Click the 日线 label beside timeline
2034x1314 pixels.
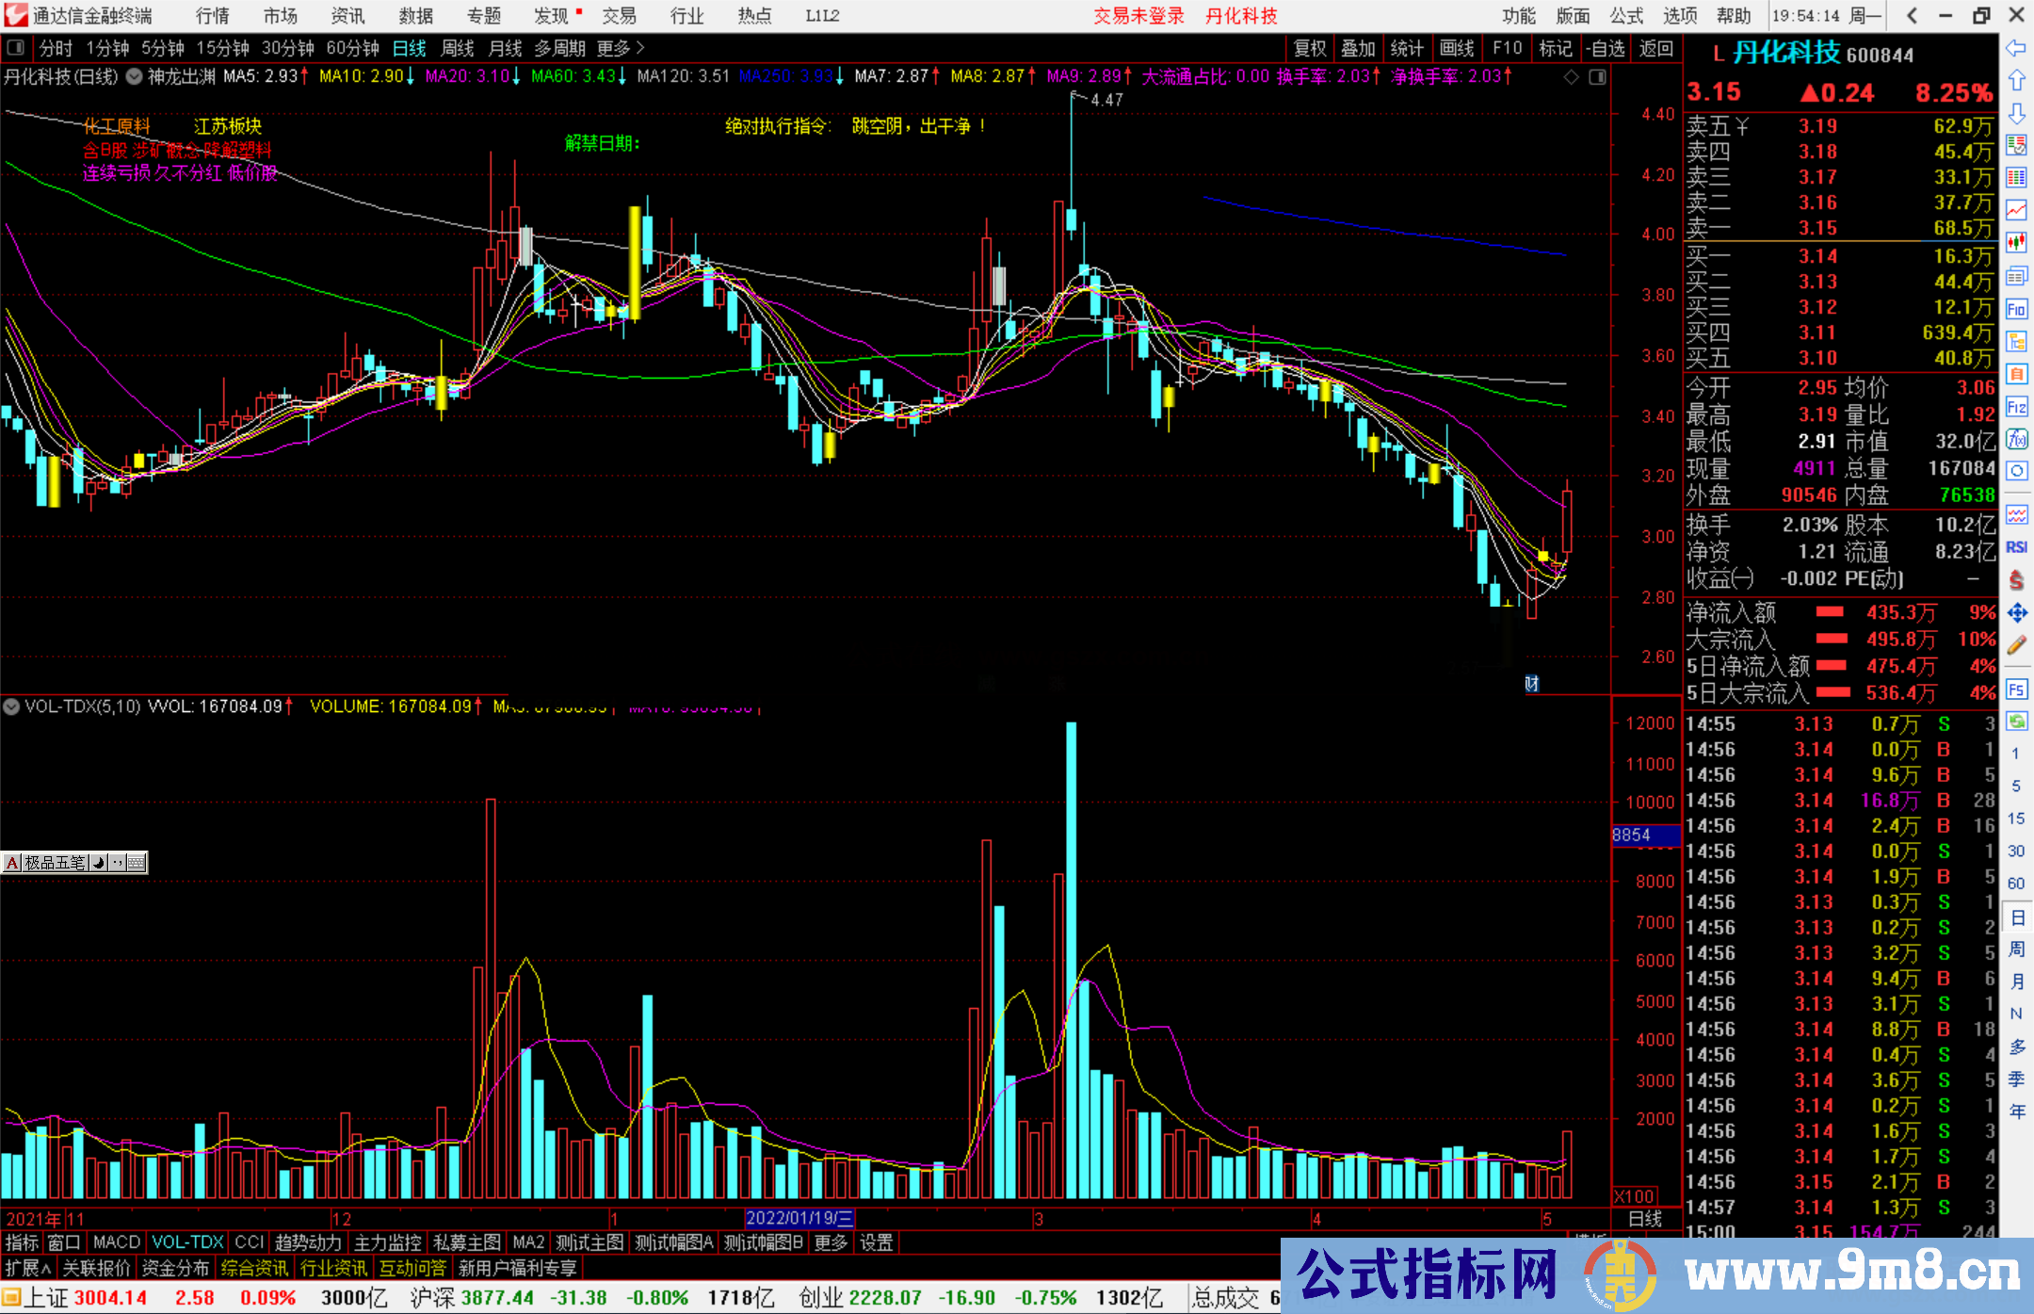(1645, 1219)
